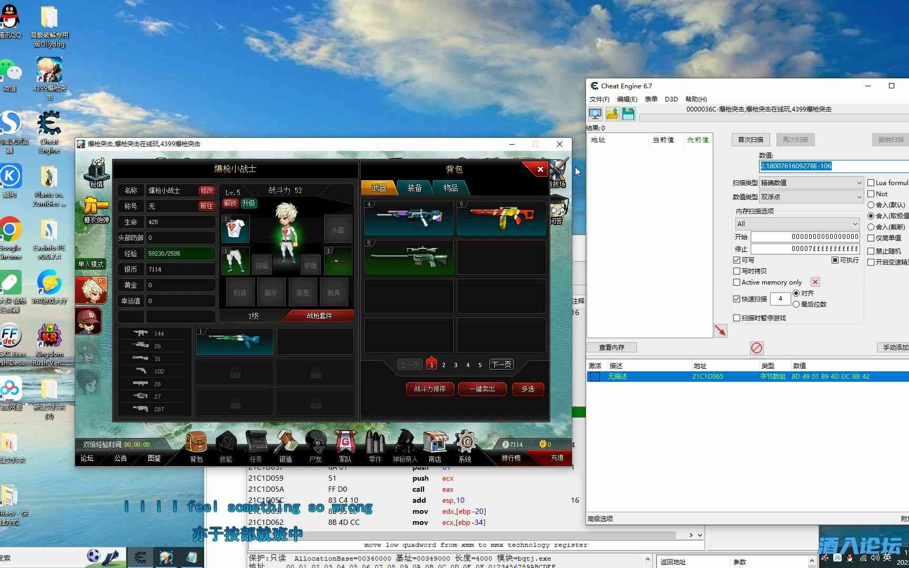Toggle the 可写 writable checkbox
This screenshot has width=909, height=568.
737,260
